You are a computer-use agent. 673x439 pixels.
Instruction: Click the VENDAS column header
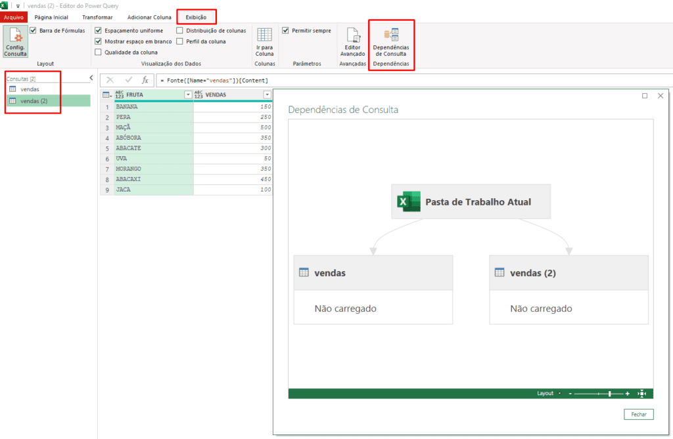233,94
